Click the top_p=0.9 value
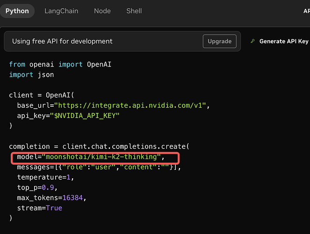The image size is (310, 234). tap(48, 188)
